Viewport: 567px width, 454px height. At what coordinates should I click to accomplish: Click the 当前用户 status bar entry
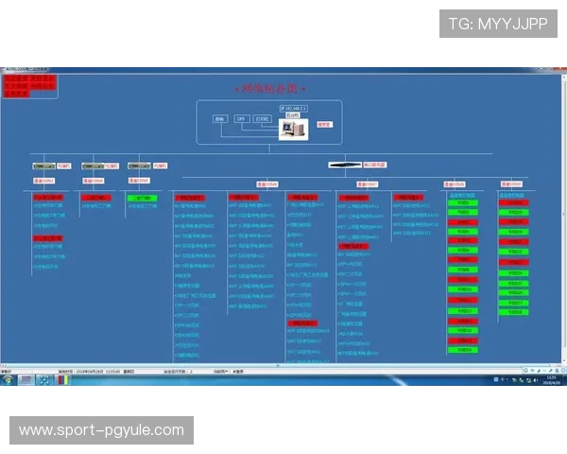click(x=229, y=372)
